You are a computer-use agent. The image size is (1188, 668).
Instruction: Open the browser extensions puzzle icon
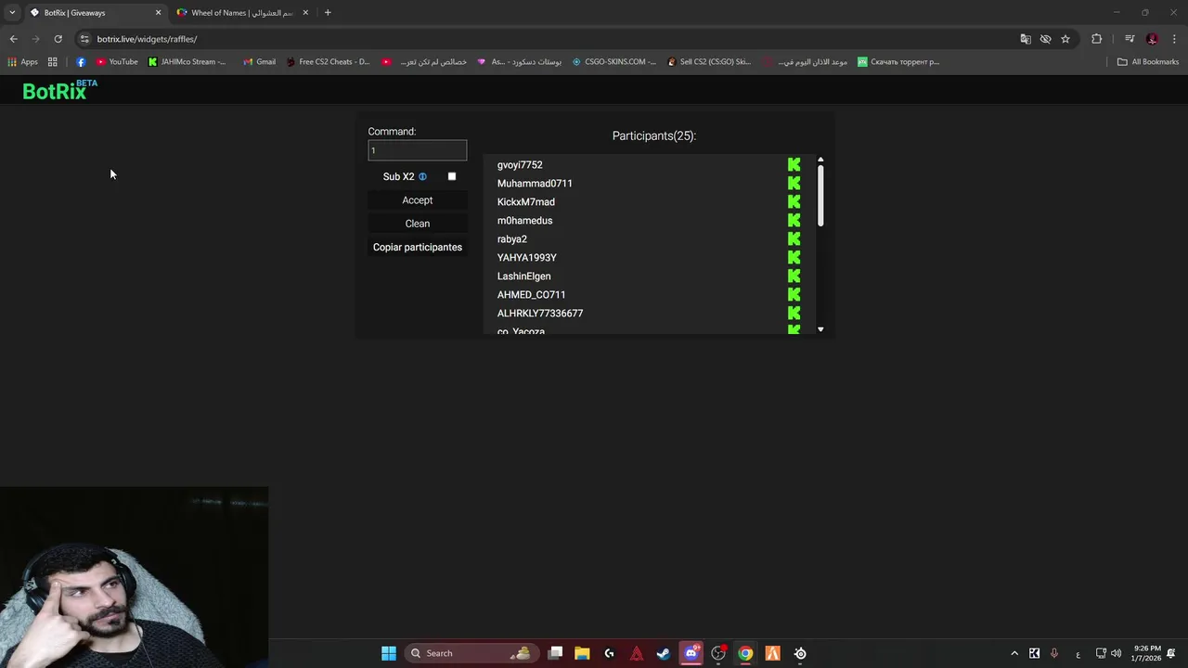(x=1097, y=39)
